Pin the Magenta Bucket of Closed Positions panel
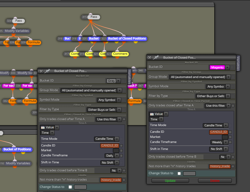 click(156, 57)
